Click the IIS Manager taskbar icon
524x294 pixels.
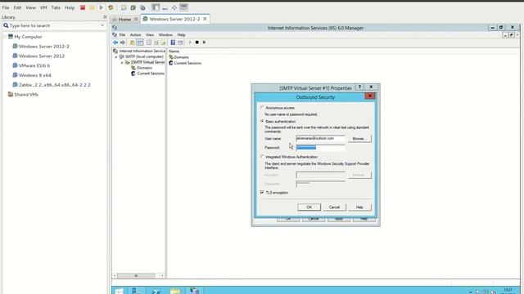coord(194,291)
